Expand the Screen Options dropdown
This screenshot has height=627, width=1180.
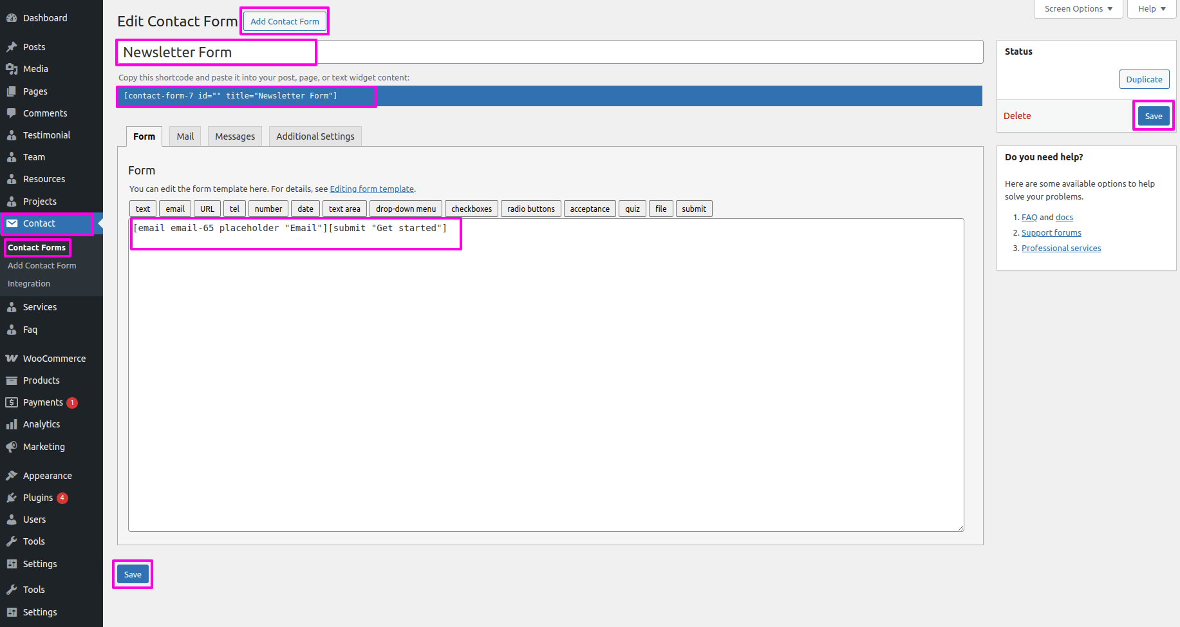1078,9
